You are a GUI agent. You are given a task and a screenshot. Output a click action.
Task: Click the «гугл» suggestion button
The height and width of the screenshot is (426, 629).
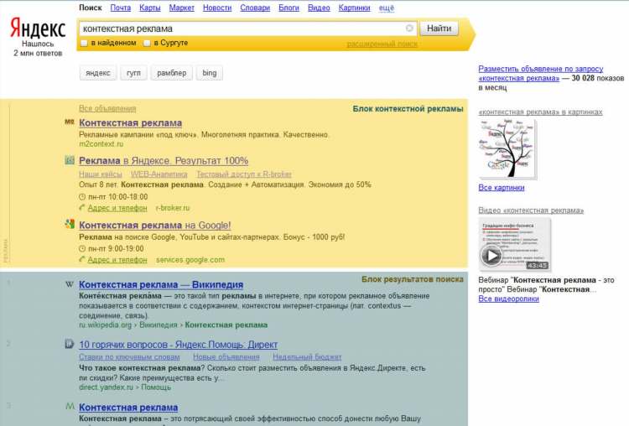[x=133, y=73]
